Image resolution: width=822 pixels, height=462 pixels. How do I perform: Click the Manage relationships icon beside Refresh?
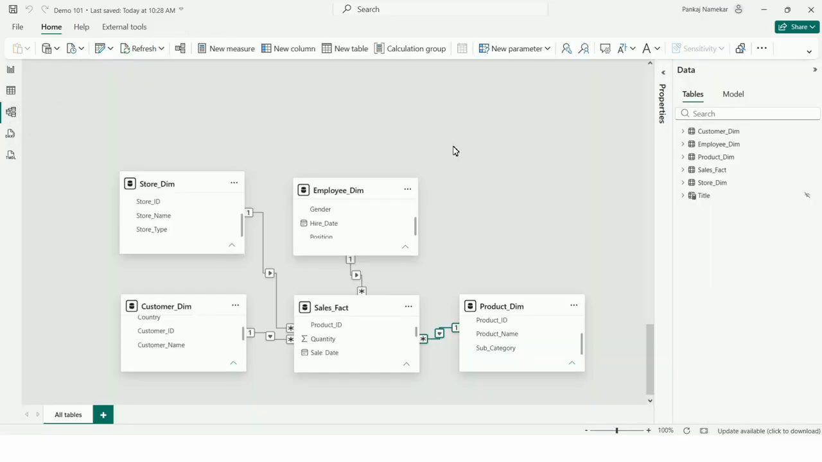[180, 49]
